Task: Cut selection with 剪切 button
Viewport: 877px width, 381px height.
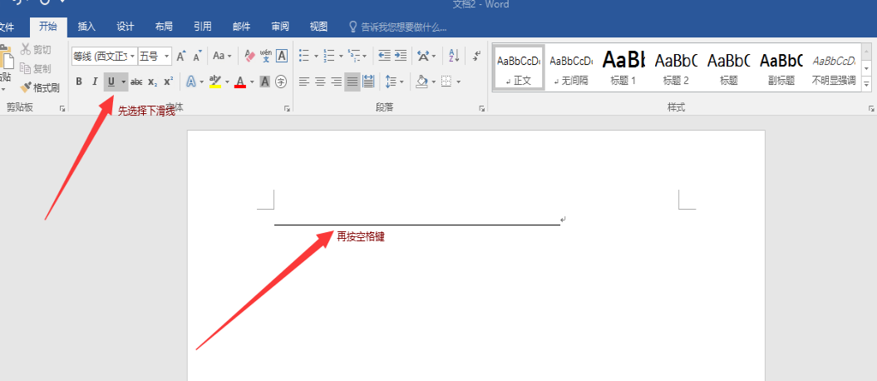Action: coord(36,50)
